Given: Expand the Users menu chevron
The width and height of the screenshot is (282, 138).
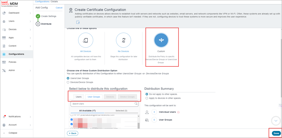Looking at the screenshot, I should (30, 21).
